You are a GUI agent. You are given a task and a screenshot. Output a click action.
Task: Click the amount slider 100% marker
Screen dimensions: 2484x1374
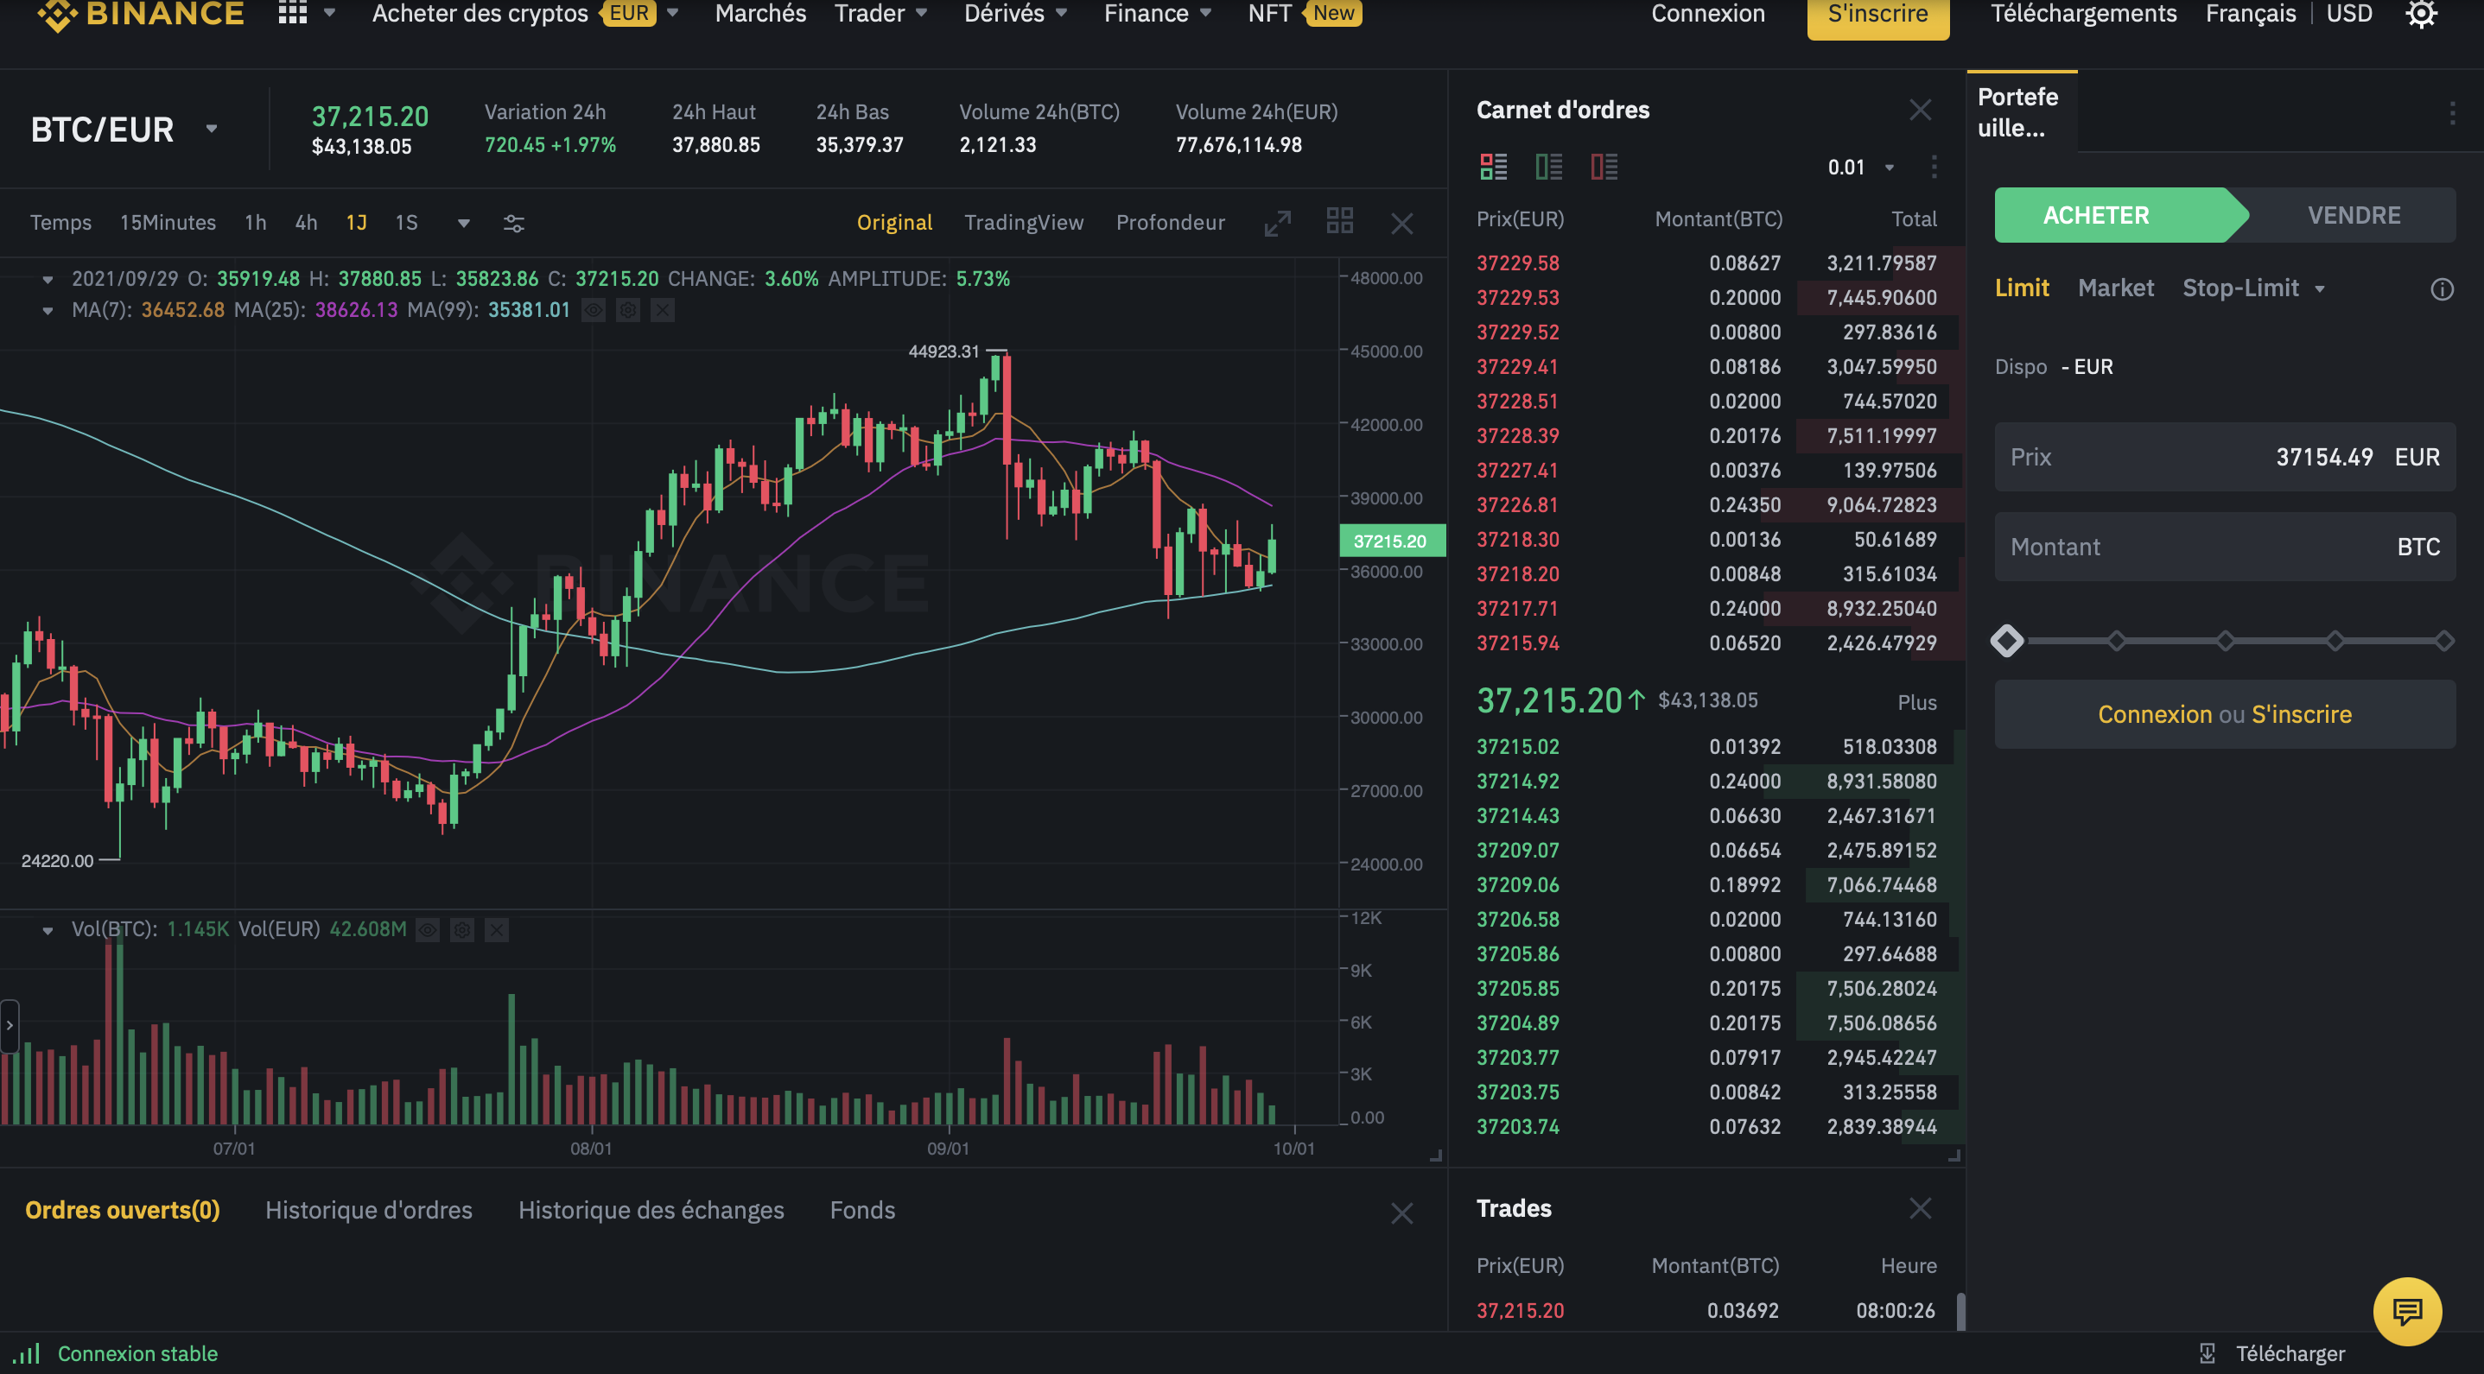tap(2443, 641)
